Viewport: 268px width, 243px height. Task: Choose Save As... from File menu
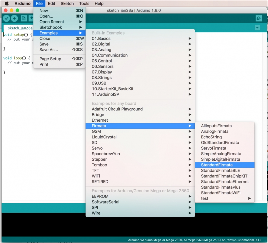tap(49, 50)
